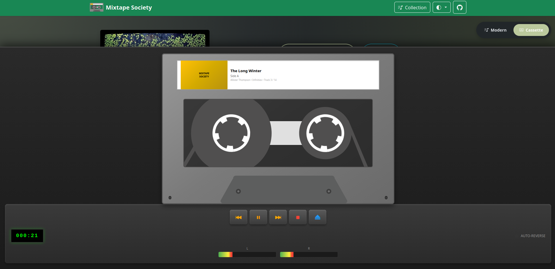Open the Collection page
The height and width of the screenshot is (269, 555).
tap(412, 8)
